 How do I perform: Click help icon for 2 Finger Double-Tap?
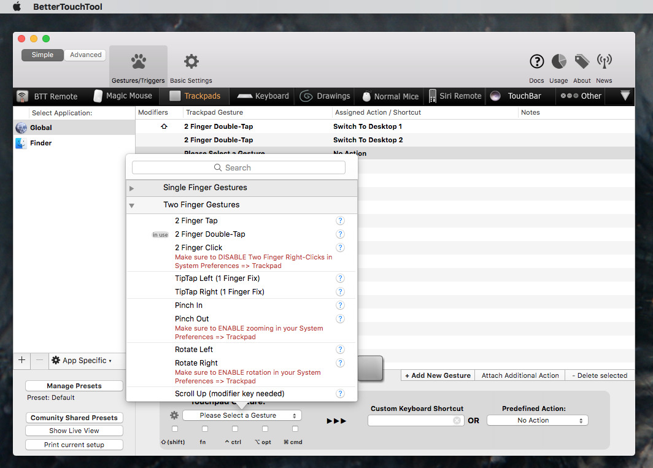pos(340,234)
